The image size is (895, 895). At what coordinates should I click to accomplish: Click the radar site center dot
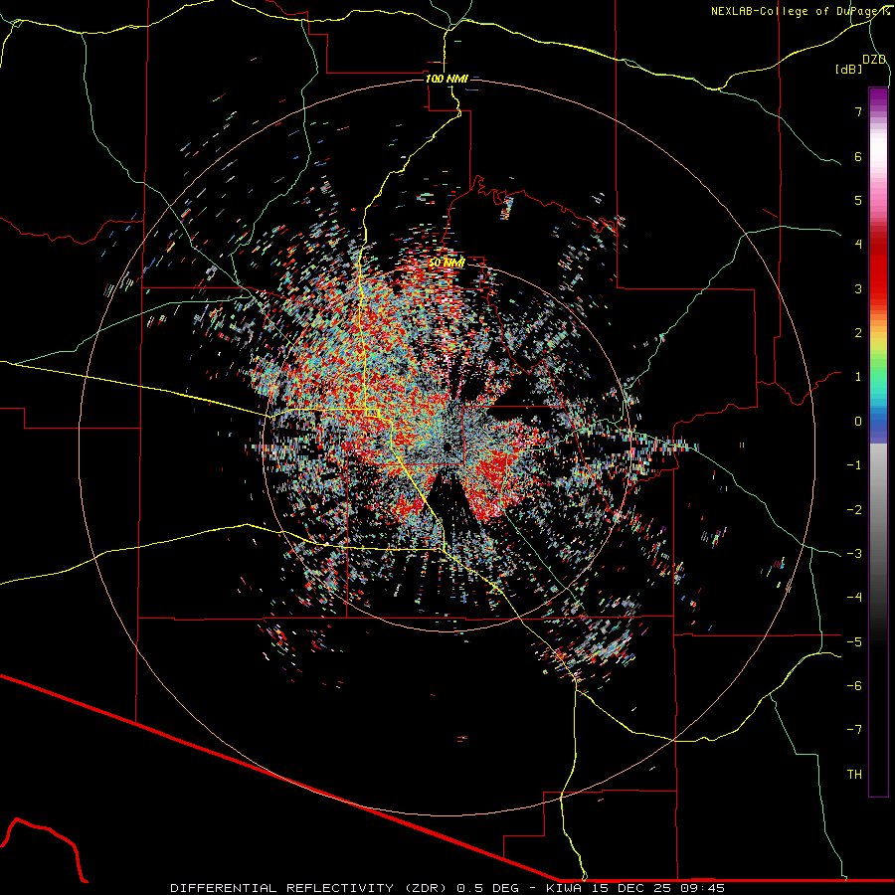pos(448,446)
